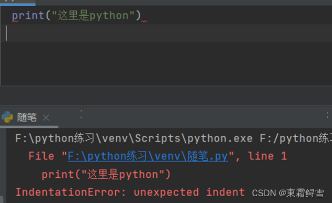Click the divider between the editor and Run panel
The image size is (332, 203).
[166, 105]
